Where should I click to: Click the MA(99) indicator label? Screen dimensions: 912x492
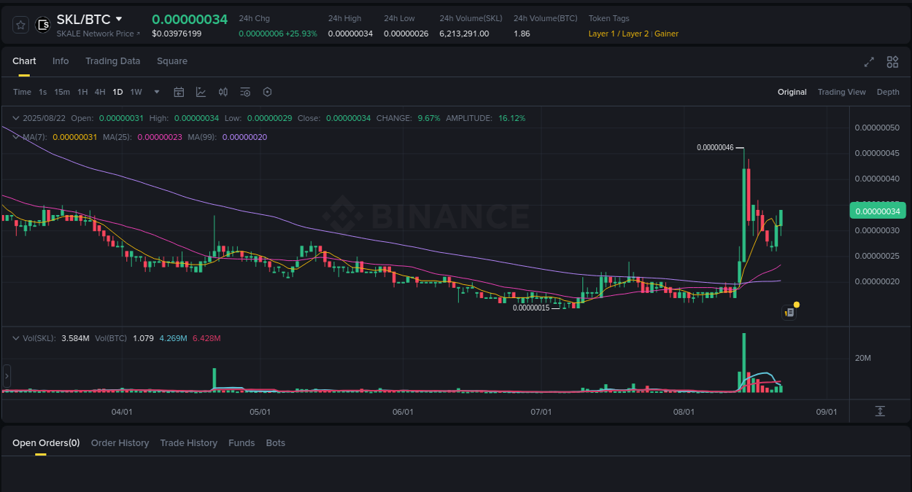coord(202,137)
